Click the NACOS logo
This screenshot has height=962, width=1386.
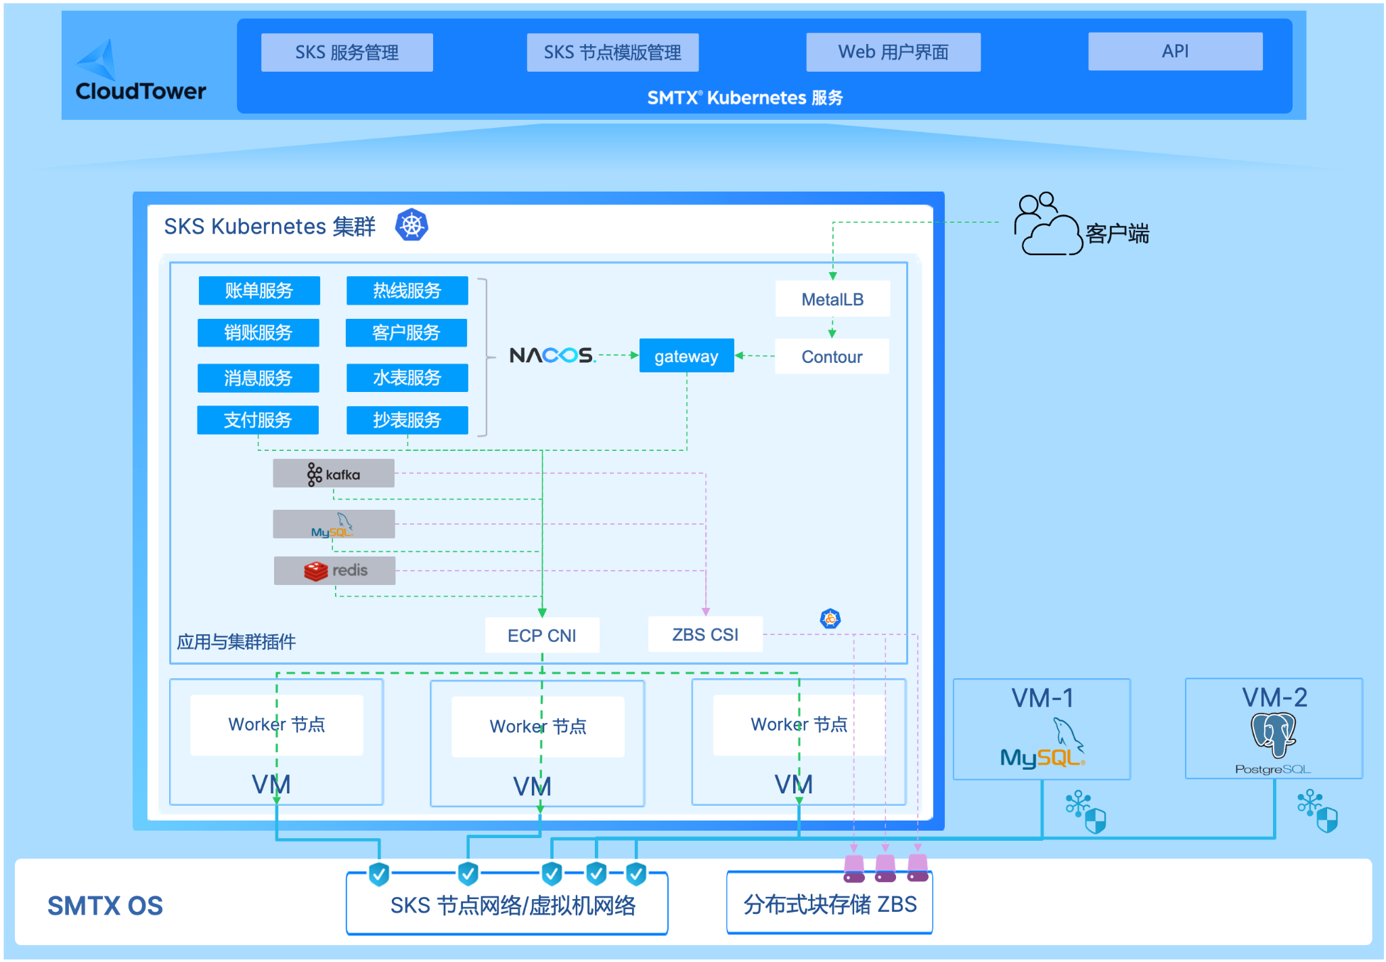pyautogui.click(x=552, y=355)
